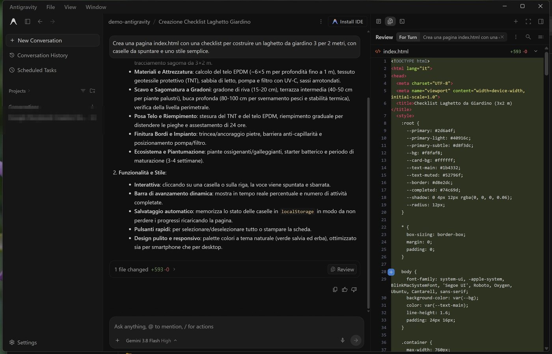Go back with the left arrow
552x354 pixels.
click(x=40, y=22)
